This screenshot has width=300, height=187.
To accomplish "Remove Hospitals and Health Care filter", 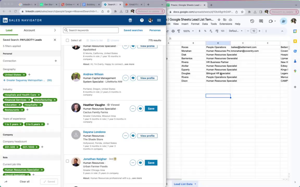I will 39,95.
